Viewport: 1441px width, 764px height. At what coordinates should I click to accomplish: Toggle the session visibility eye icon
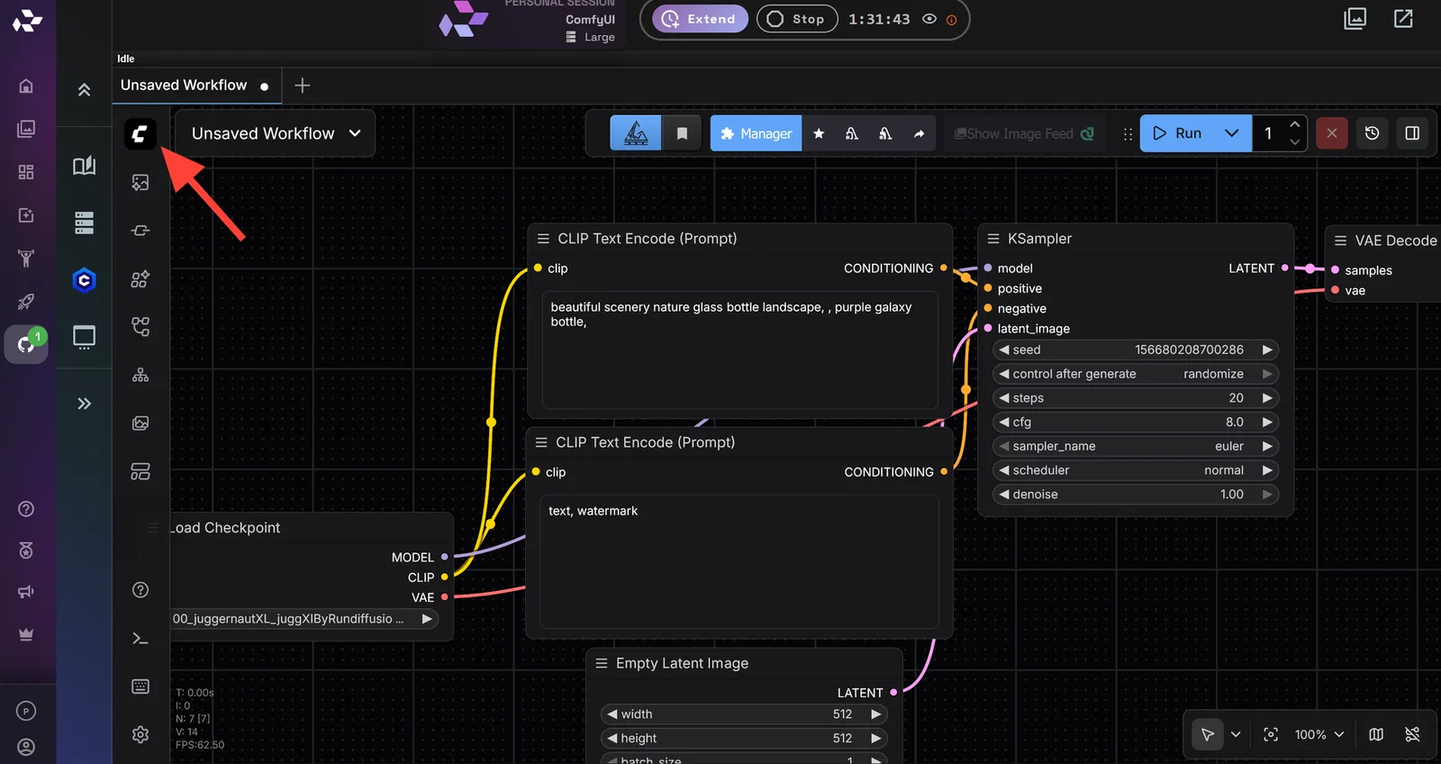point(929,19)
